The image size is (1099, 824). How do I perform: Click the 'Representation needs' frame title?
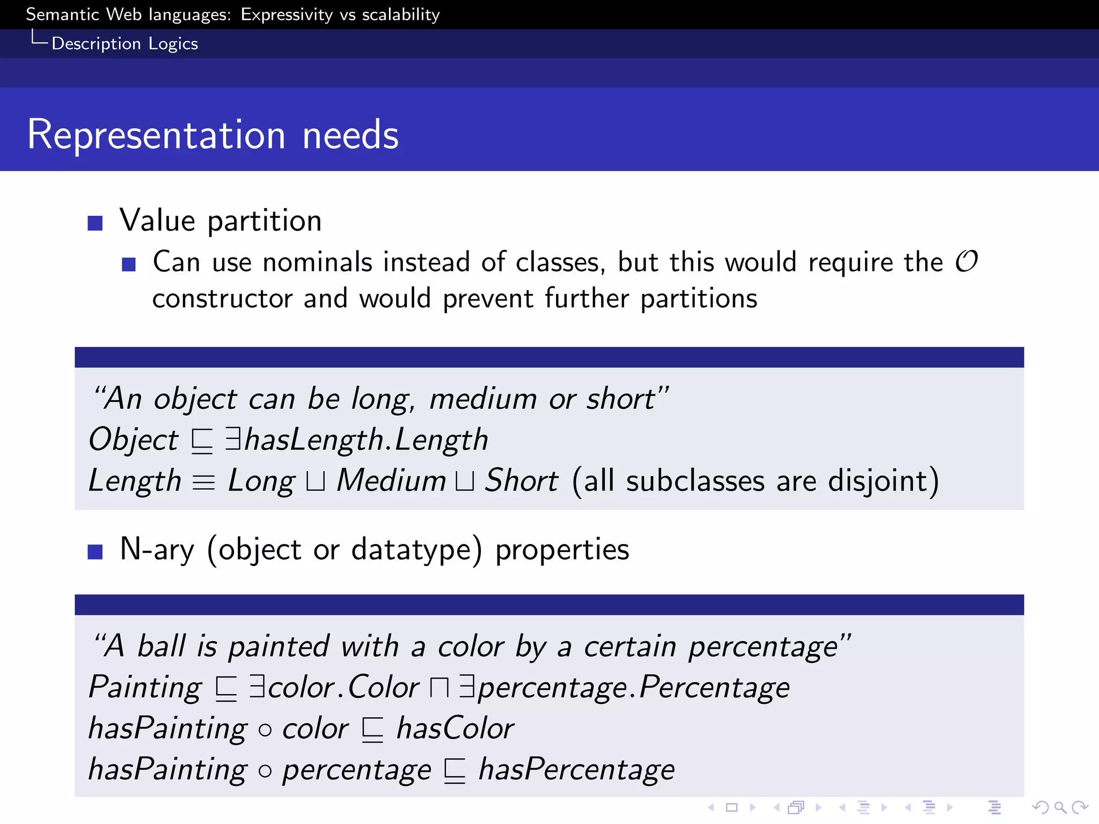[213, 134]
